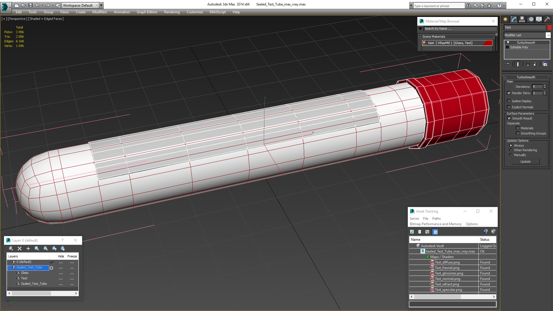Click Remove Modifier trash icon
This screenshot has height=311, width=553.
535,64
